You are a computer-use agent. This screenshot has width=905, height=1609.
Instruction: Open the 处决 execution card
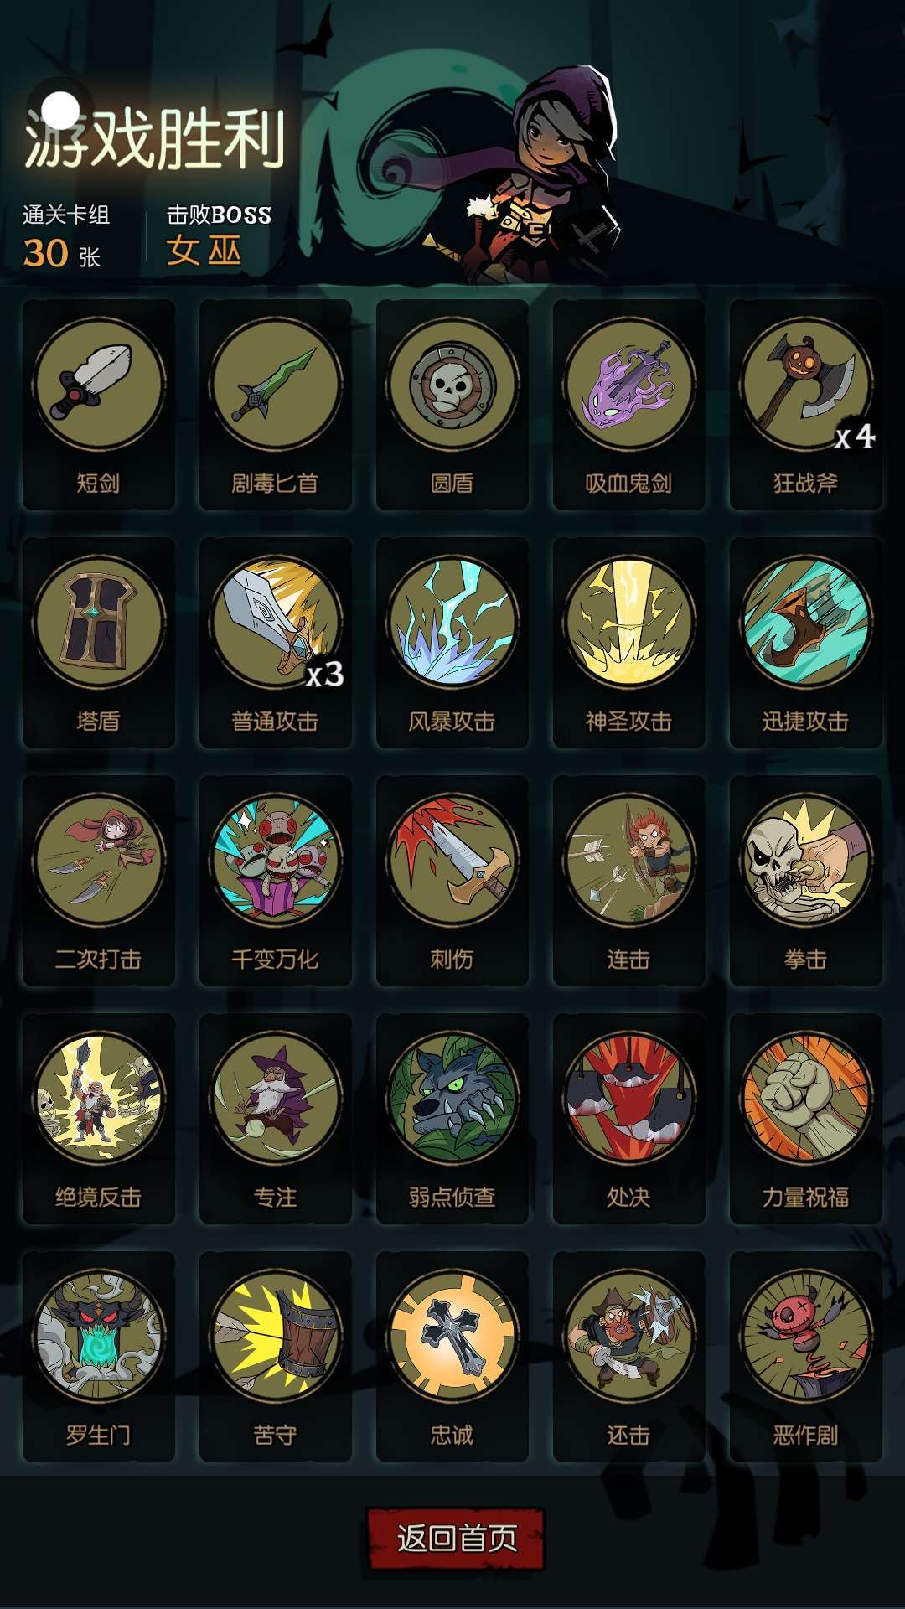click(x=629, y=1119)
